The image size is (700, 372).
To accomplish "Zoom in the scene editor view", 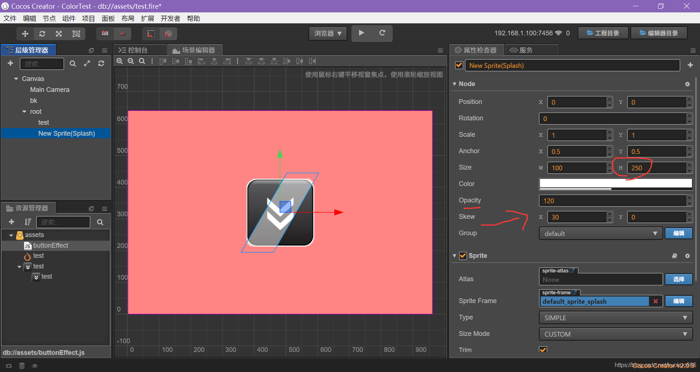I will (x=120, y=61).
